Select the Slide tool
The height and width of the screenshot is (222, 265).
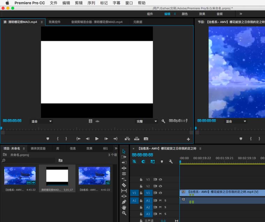124,196
